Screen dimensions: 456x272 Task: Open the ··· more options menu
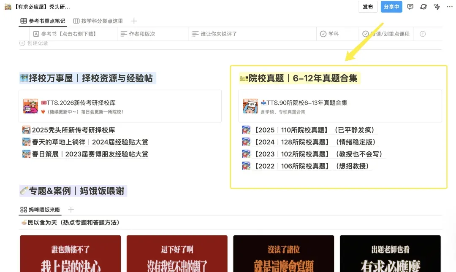tap(449, 7)
